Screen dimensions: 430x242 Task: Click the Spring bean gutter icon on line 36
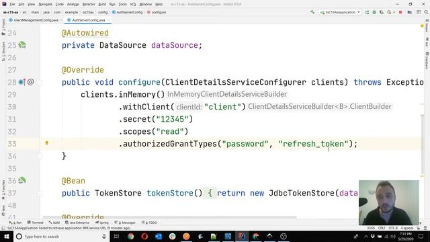tap(22, 180)
